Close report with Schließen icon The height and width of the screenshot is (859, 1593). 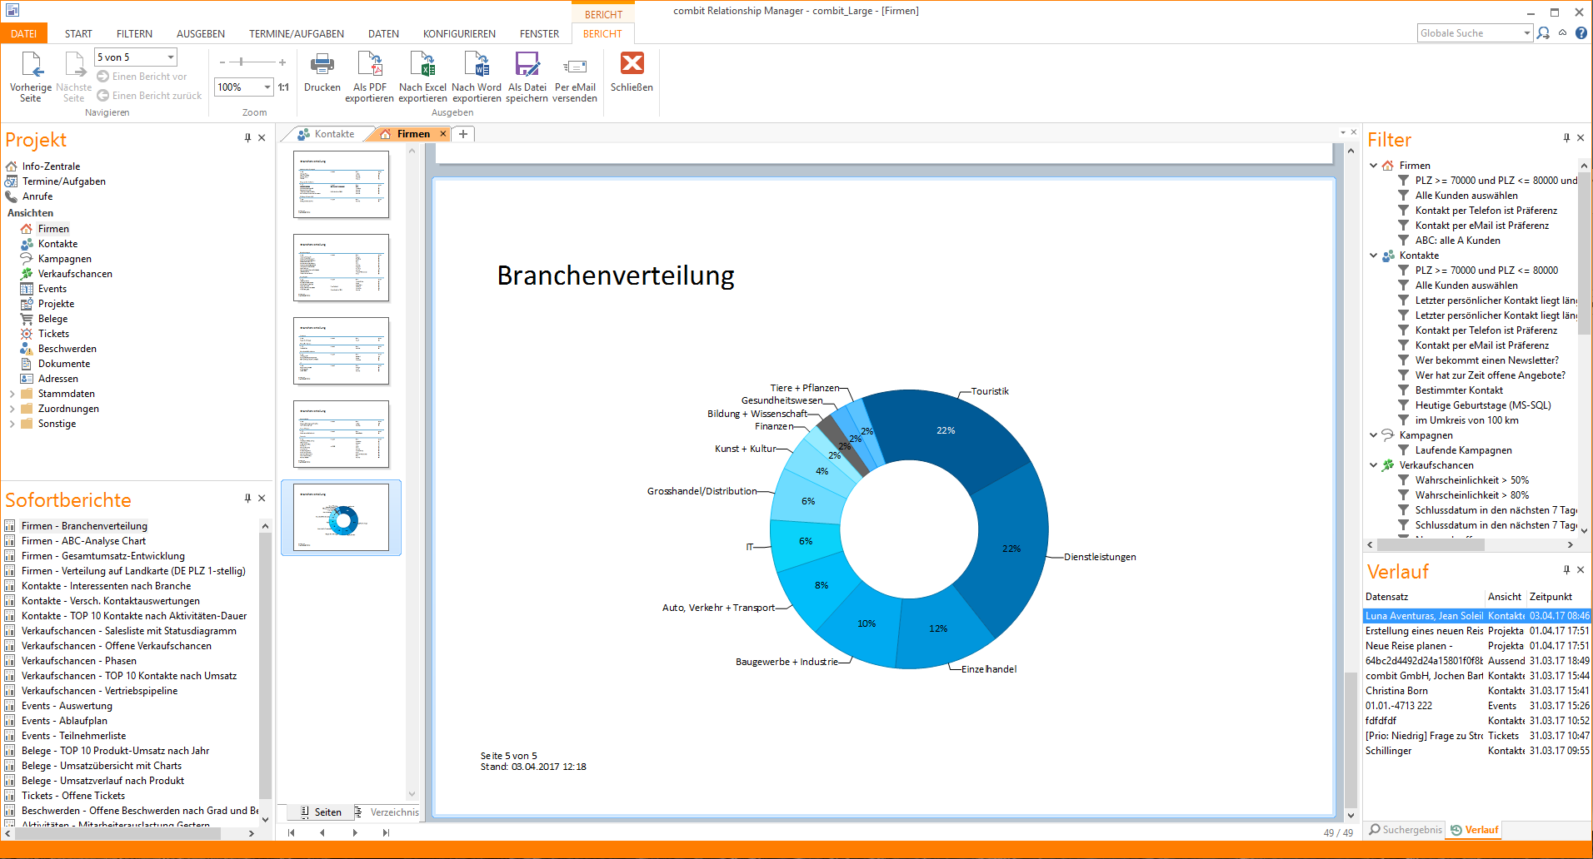(632, 65)
